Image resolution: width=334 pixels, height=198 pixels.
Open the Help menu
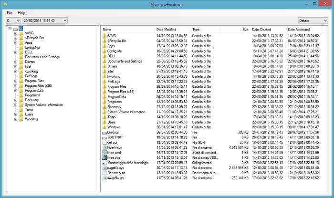point(22,13)
